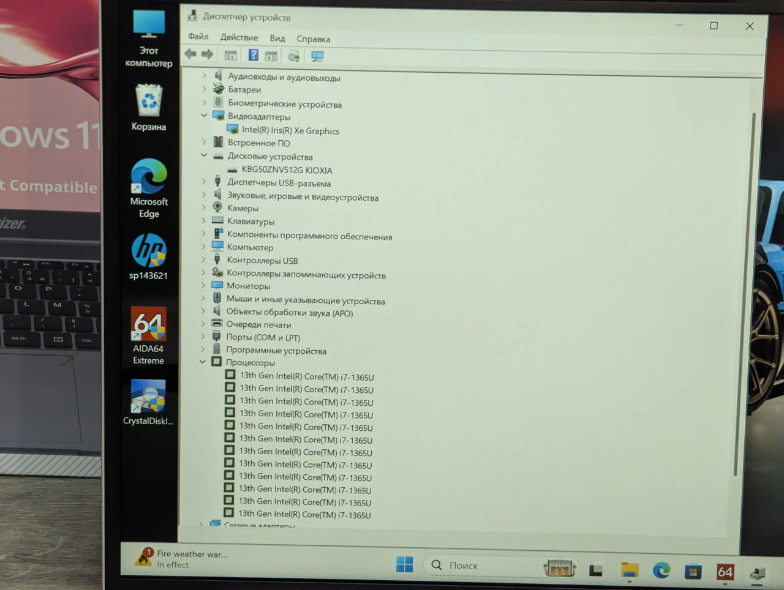The image size is (784, 590).
Task: Select the Камеры category
Action: [243, 208]
